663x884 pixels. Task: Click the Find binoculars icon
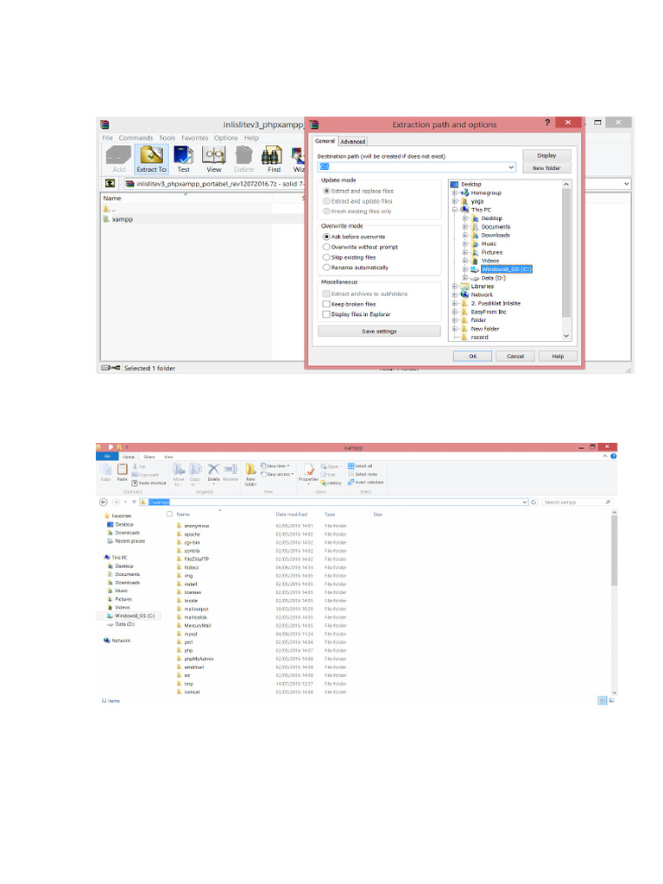click(x=274, y=159)
